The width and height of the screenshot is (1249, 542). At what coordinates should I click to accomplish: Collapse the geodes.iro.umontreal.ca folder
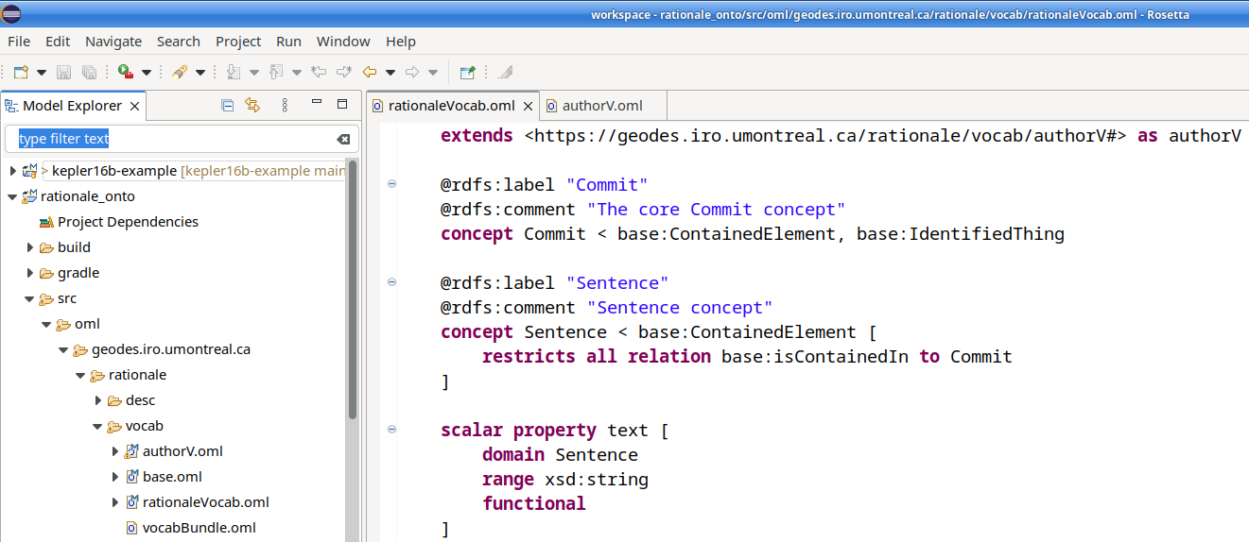tap(63, 349)
